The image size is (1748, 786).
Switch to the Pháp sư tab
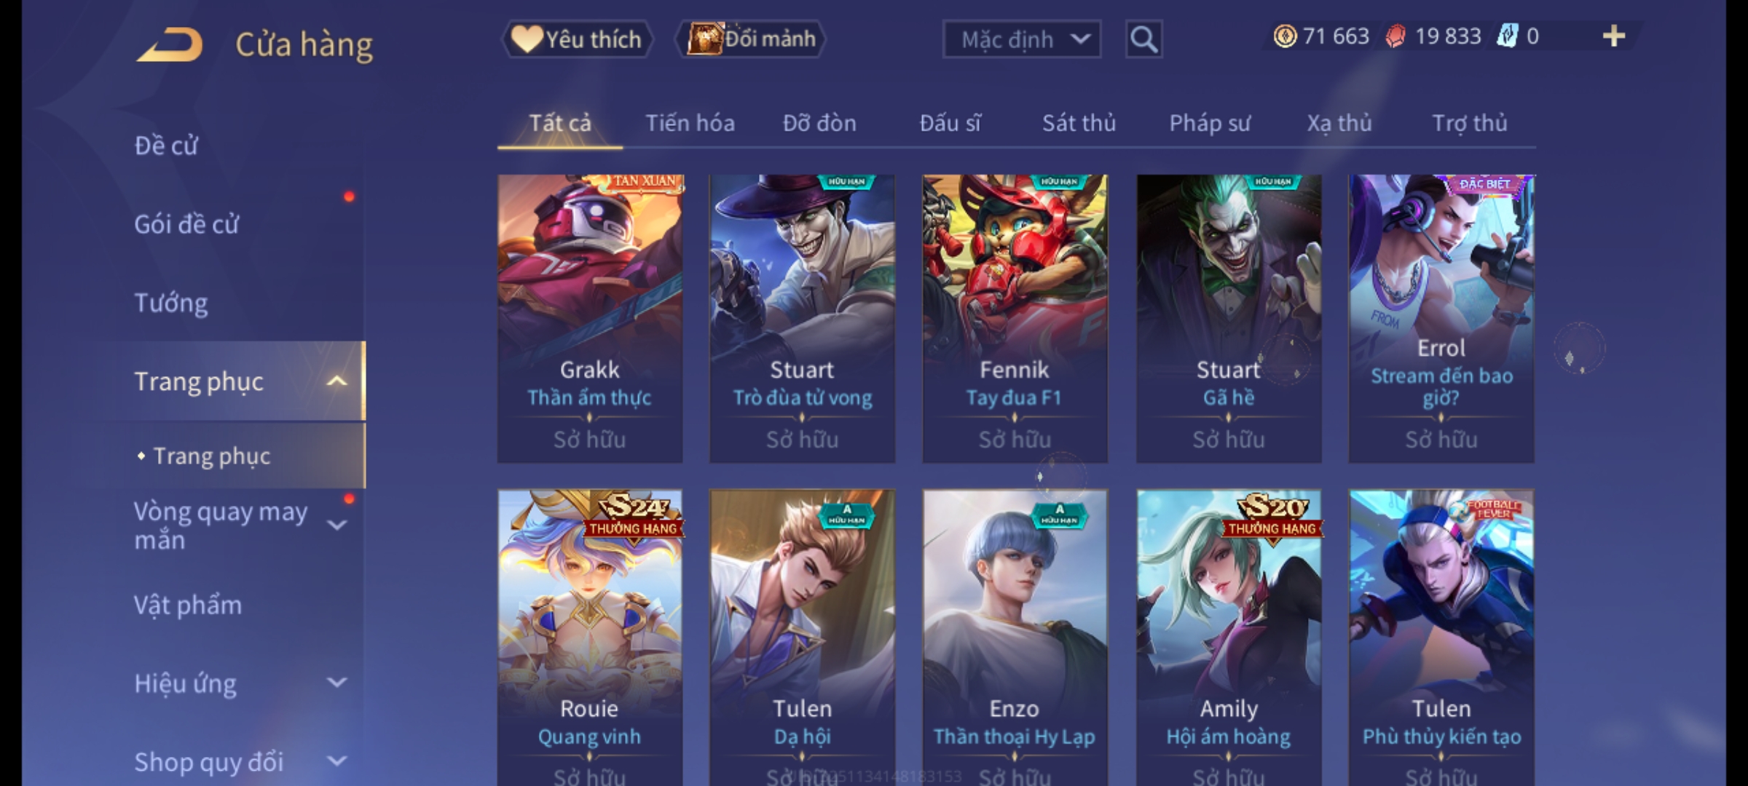coord(1210,124)
